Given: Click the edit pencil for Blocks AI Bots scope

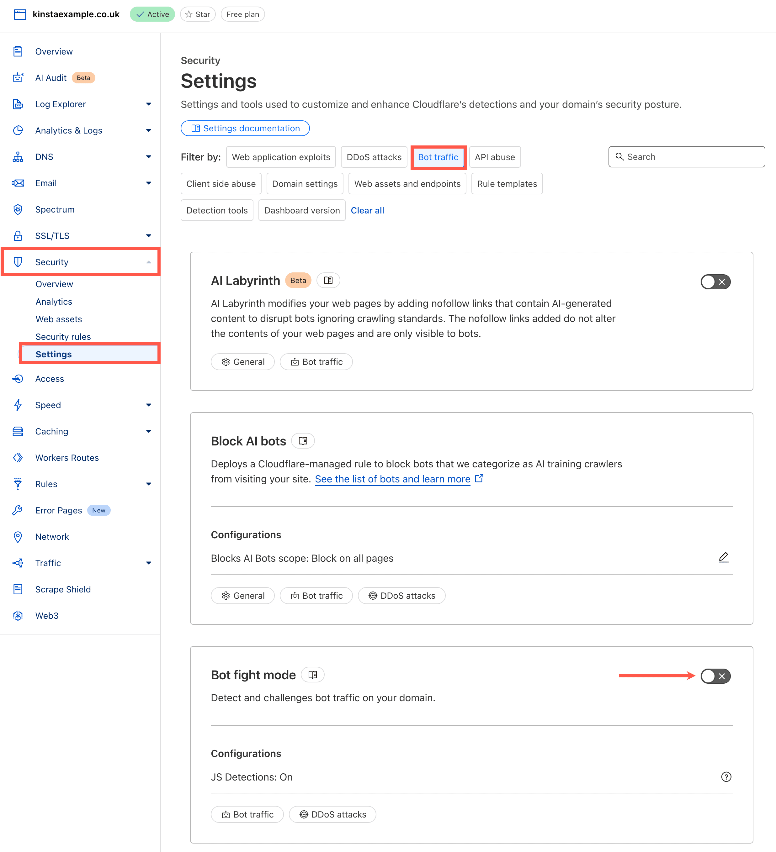Looking at the screenshot, I should coord(724,557).
